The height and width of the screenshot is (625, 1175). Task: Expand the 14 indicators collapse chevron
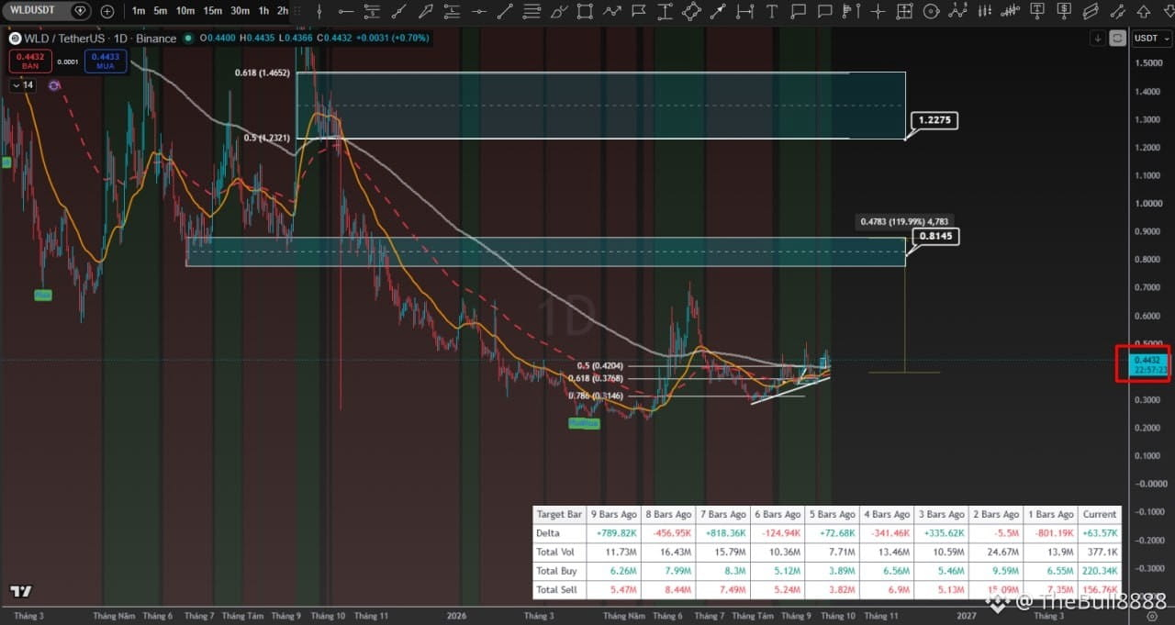[x=23, y=85]
